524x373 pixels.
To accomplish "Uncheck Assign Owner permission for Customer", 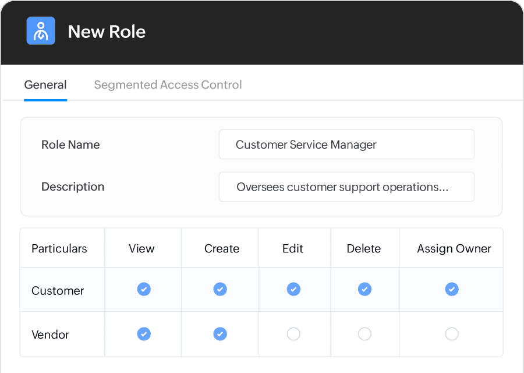I will (452, 290).
